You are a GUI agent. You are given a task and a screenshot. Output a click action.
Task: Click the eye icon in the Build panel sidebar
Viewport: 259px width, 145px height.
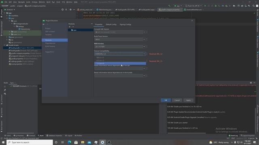click(x=5, y=94)
